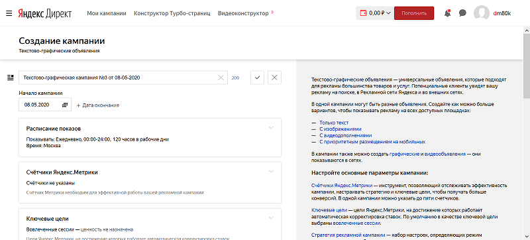Open С изображениями help link

click(341, 129)
